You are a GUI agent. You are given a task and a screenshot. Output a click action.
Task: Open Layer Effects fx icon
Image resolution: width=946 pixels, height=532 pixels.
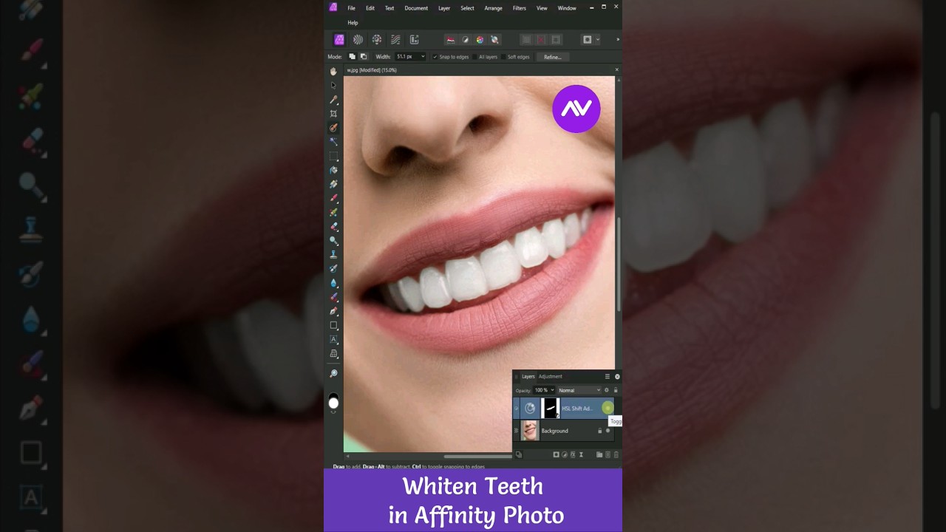(x=573, y=454)
